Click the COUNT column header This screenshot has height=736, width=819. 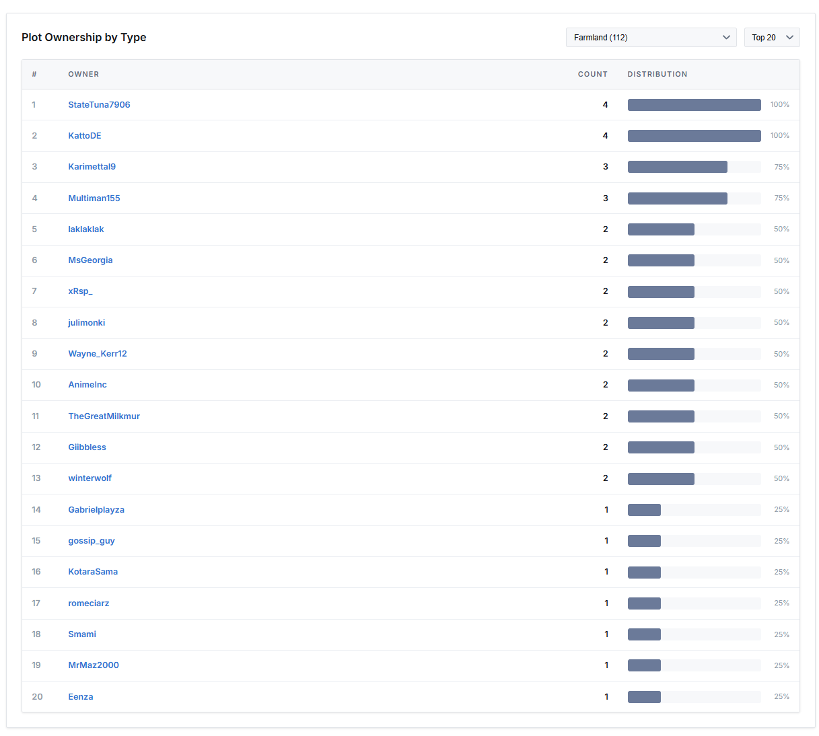(x=592, y=75)
